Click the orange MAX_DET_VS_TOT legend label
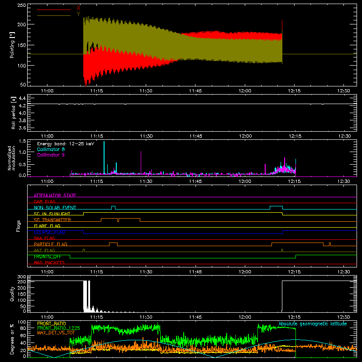This screenshot has width=362, height=362. [56, 333]
